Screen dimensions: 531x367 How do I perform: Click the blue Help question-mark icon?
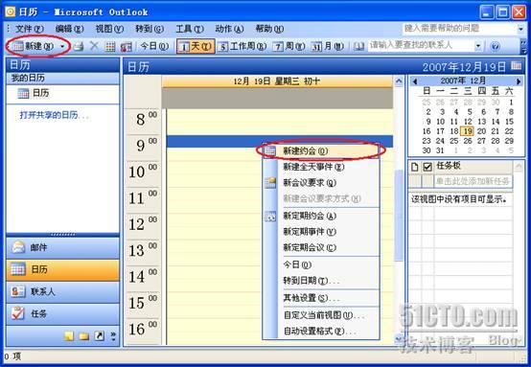coord(496,46)
